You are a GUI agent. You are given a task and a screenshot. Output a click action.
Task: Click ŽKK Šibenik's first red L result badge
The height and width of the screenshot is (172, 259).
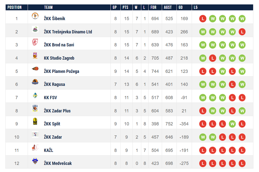tap(203, 19)
